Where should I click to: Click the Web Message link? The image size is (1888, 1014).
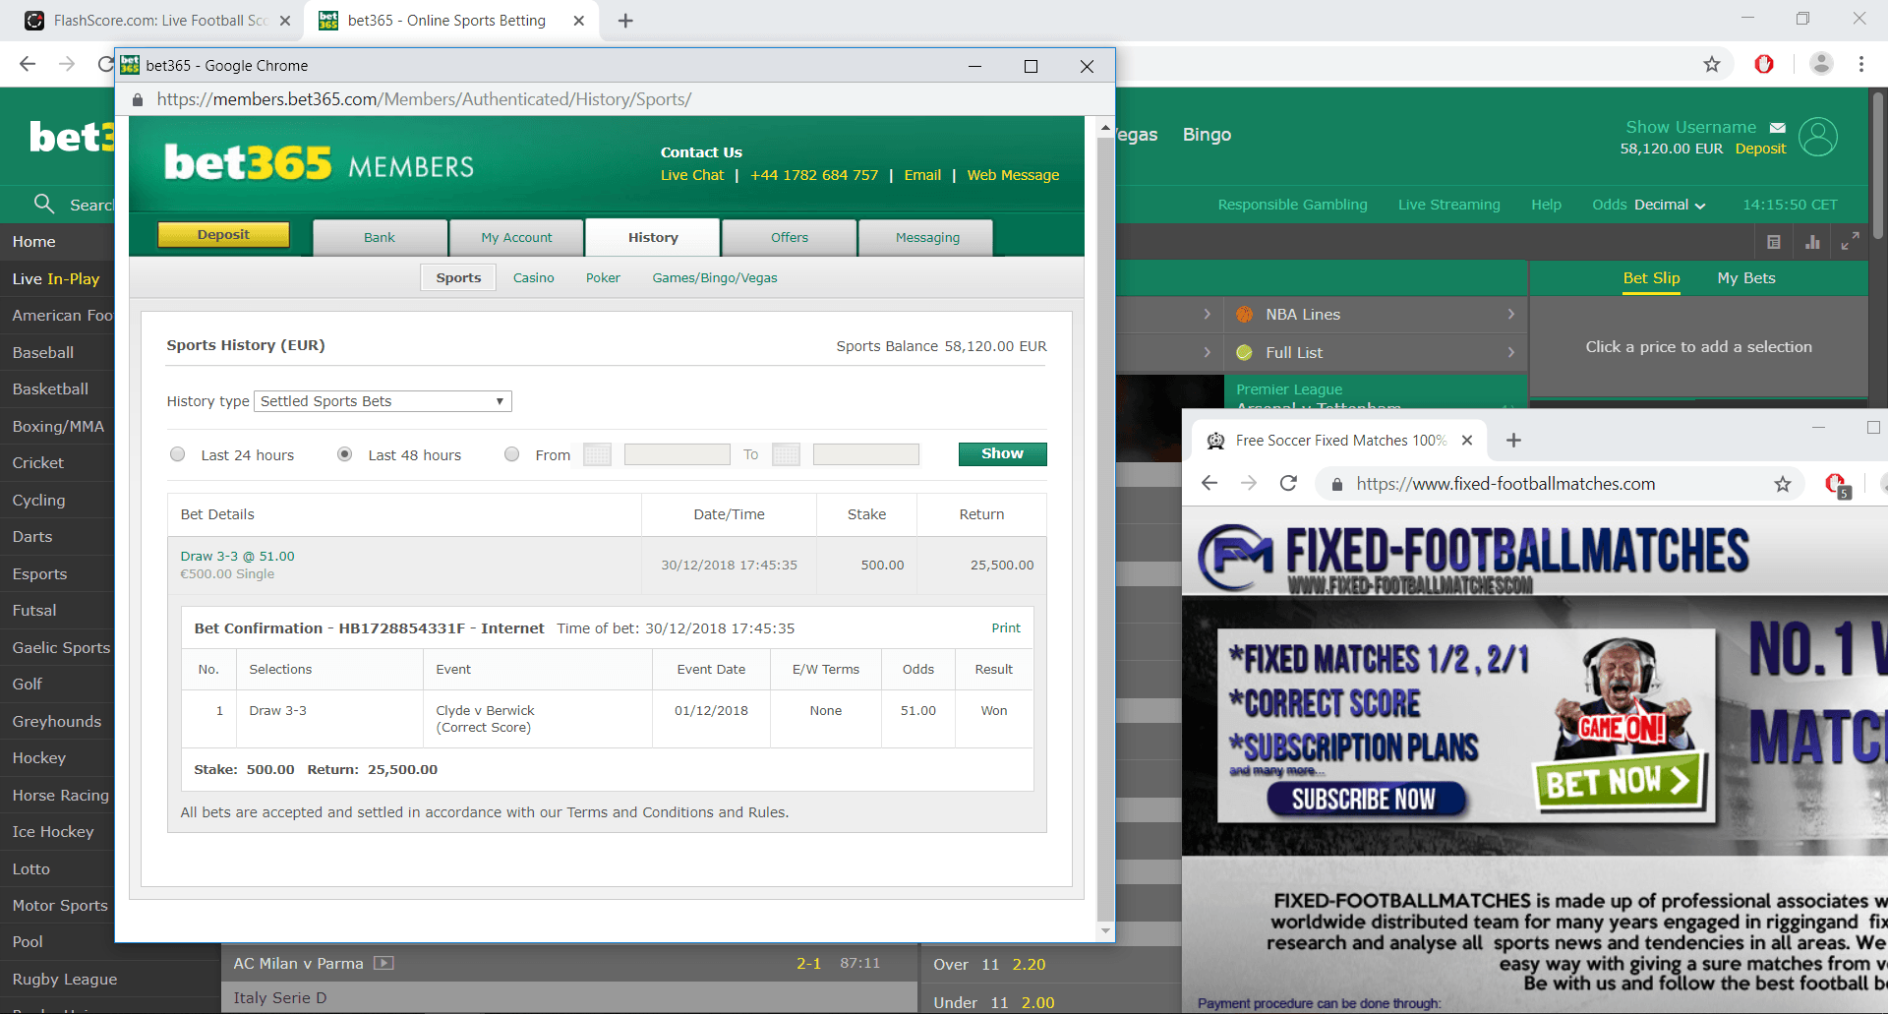point(1013,175)
